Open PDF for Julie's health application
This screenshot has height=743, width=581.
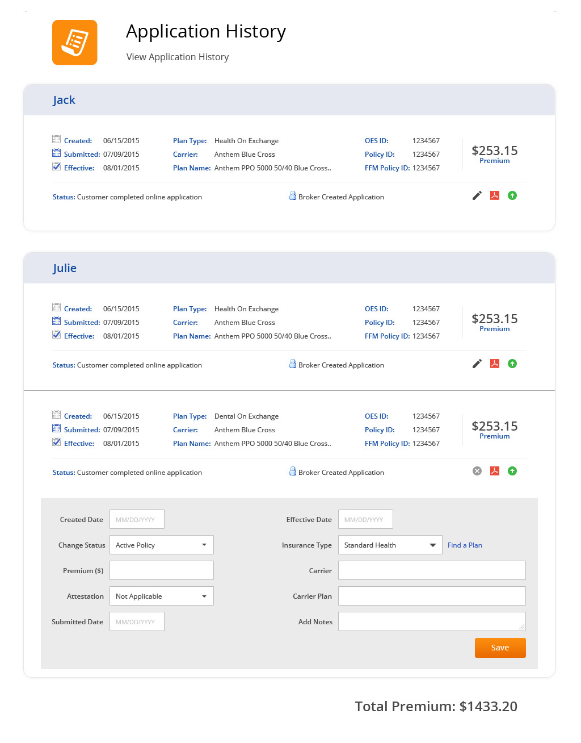(x=495, y=364)
